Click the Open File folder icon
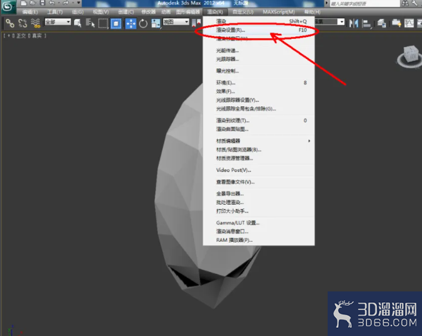Screen dimensions: 422x336 33,3
